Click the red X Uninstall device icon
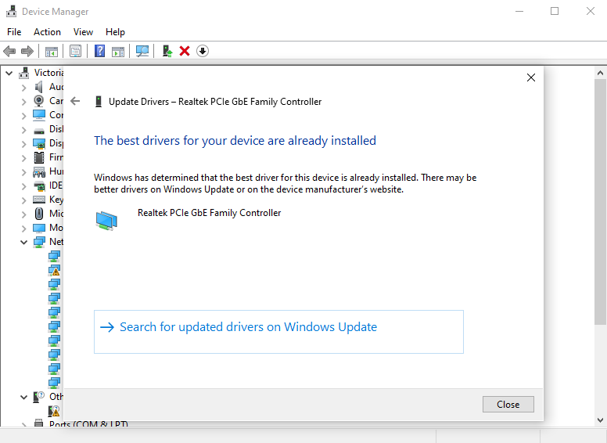 point(185,51)
